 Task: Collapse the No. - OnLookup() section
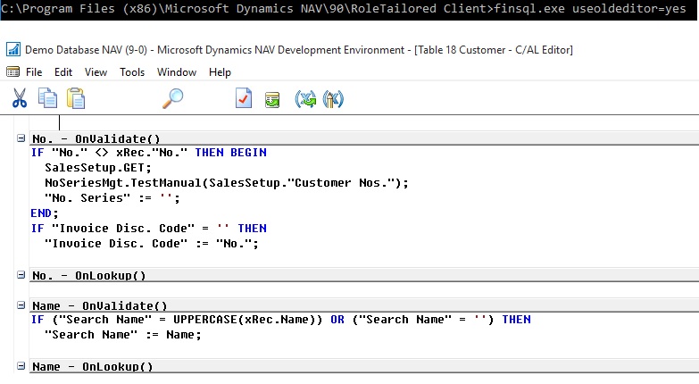coord(21,275)
